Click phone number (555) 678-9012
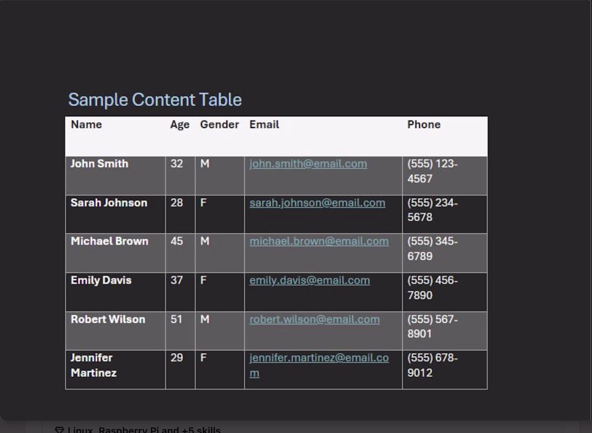Screen dimensions: 592x433 432,365
